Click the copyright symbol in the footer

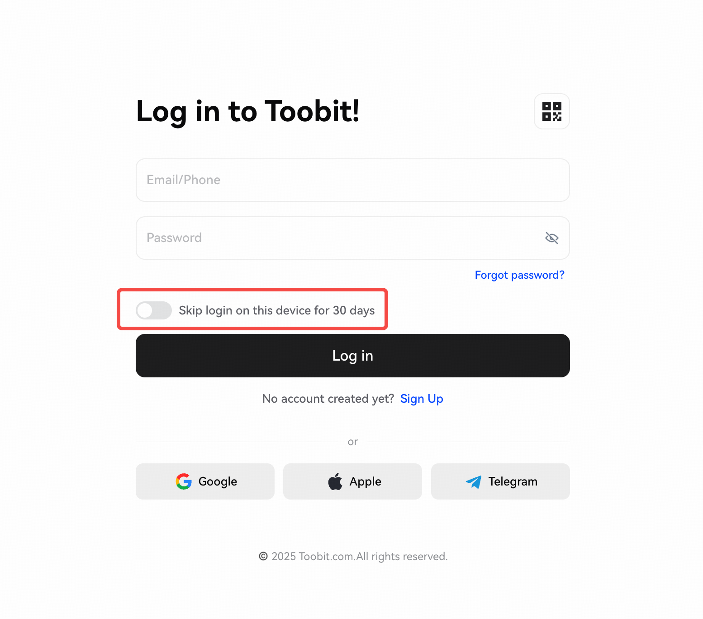click(x=263, y=556)
